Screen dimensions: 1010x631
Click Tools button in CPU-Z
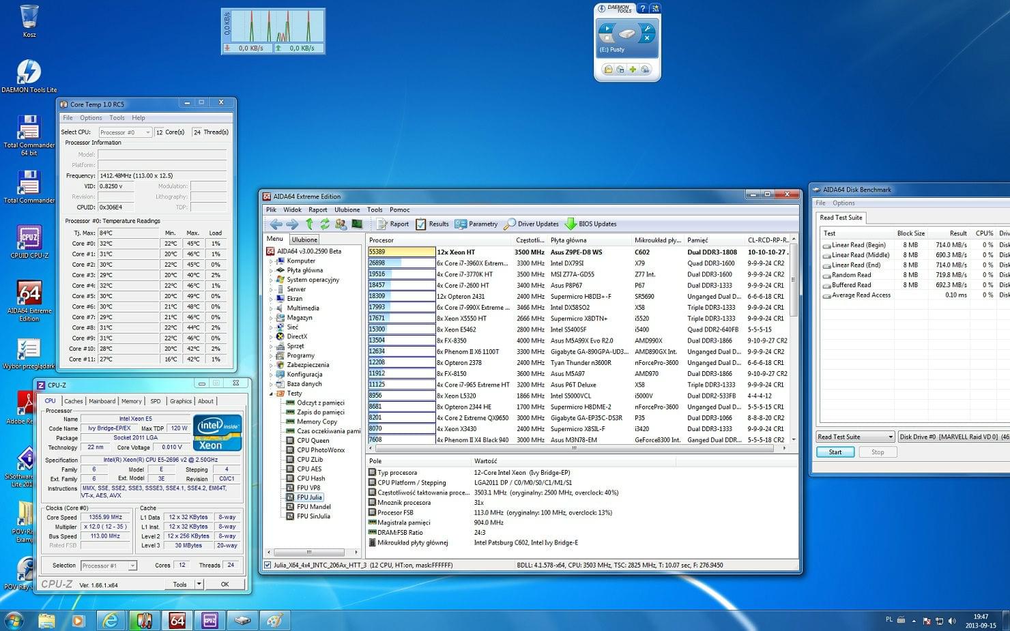point(179,584)
